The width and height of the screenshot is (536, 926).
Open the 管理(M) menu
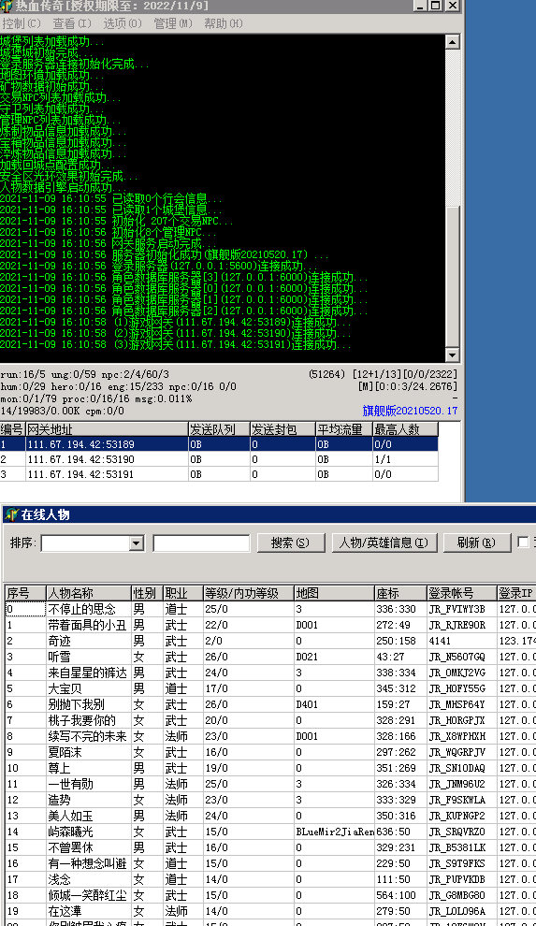(173, 23)
